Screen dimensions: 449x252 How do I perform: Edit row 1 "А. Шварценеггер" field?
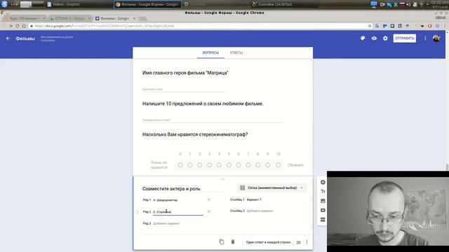177,200
